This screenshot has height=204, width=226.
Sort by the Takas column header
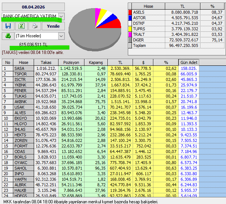click(x=46, y=62)
